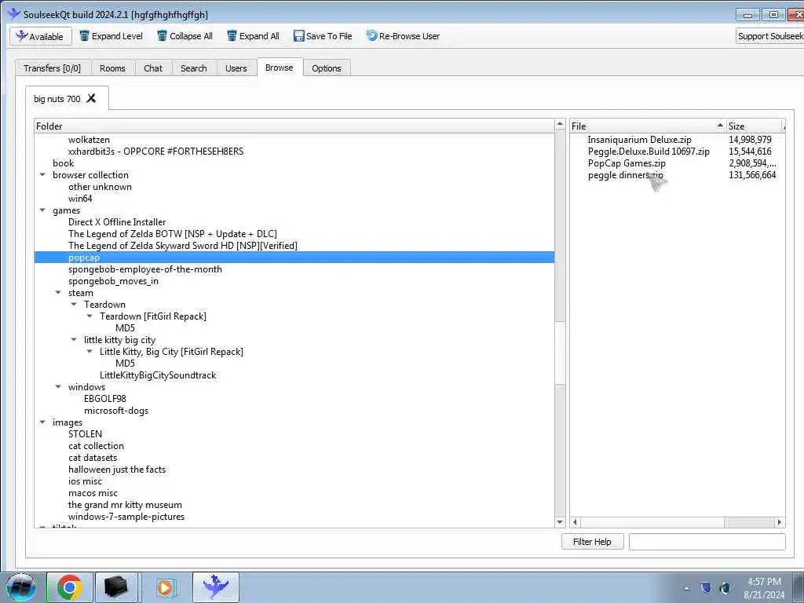This screenshot has width=804, height=603.
Task: Click Collapse All in the toolbar
Action: [x=185, y=36]
